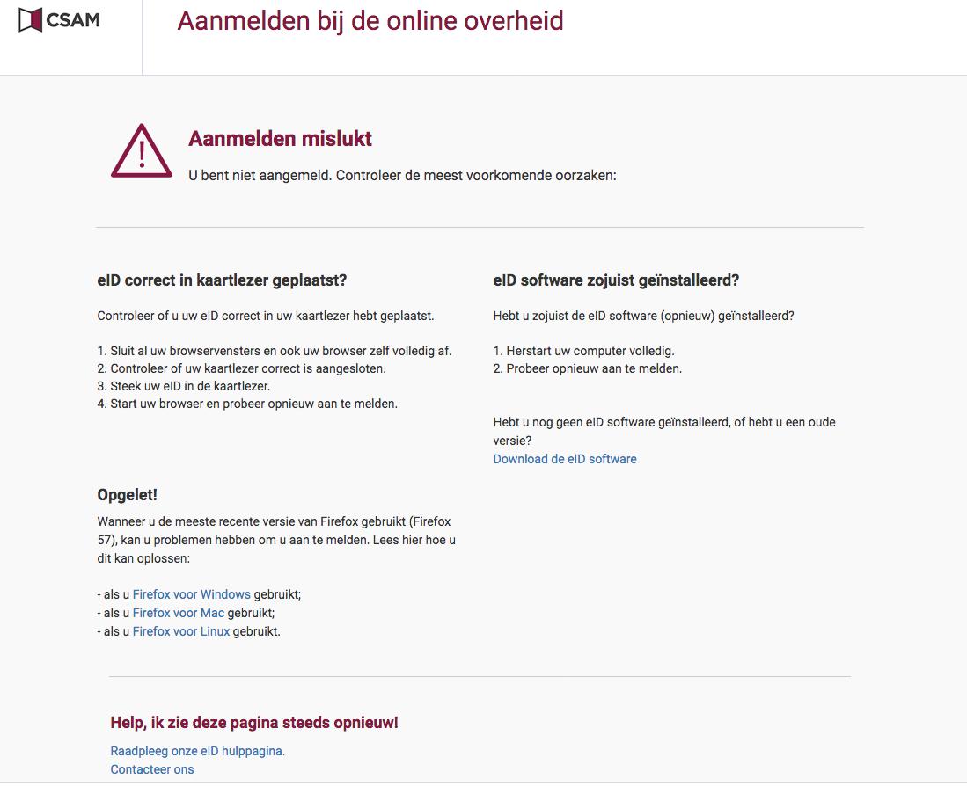
Task: Click the eID software zojuist geïnstalleerd heading
Action: (616, 280)
